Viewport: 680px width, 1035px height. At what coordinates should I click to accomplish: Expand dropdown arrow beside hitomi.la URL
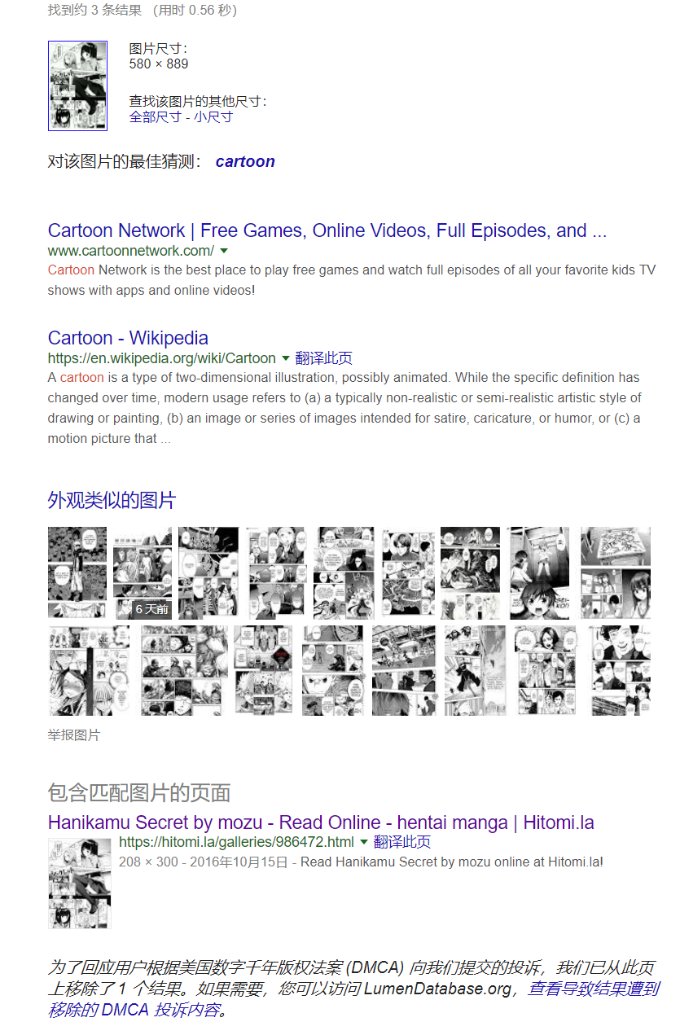tap(364, 842)
